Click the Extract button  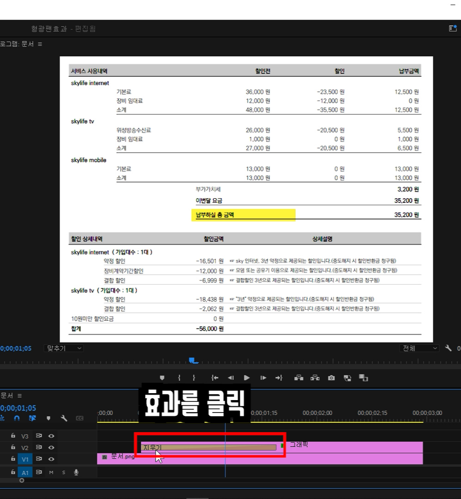click(x=315, y=378)
